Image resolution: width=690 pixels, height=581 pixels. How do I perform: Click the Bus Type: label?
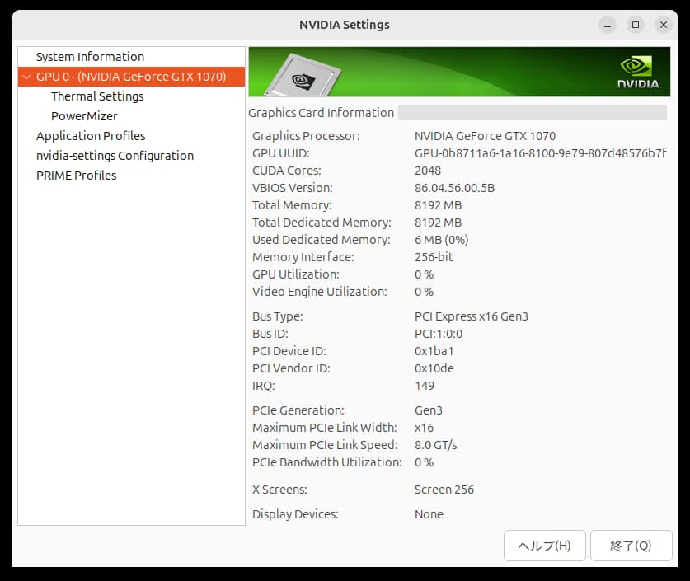(x=277, y=316)
